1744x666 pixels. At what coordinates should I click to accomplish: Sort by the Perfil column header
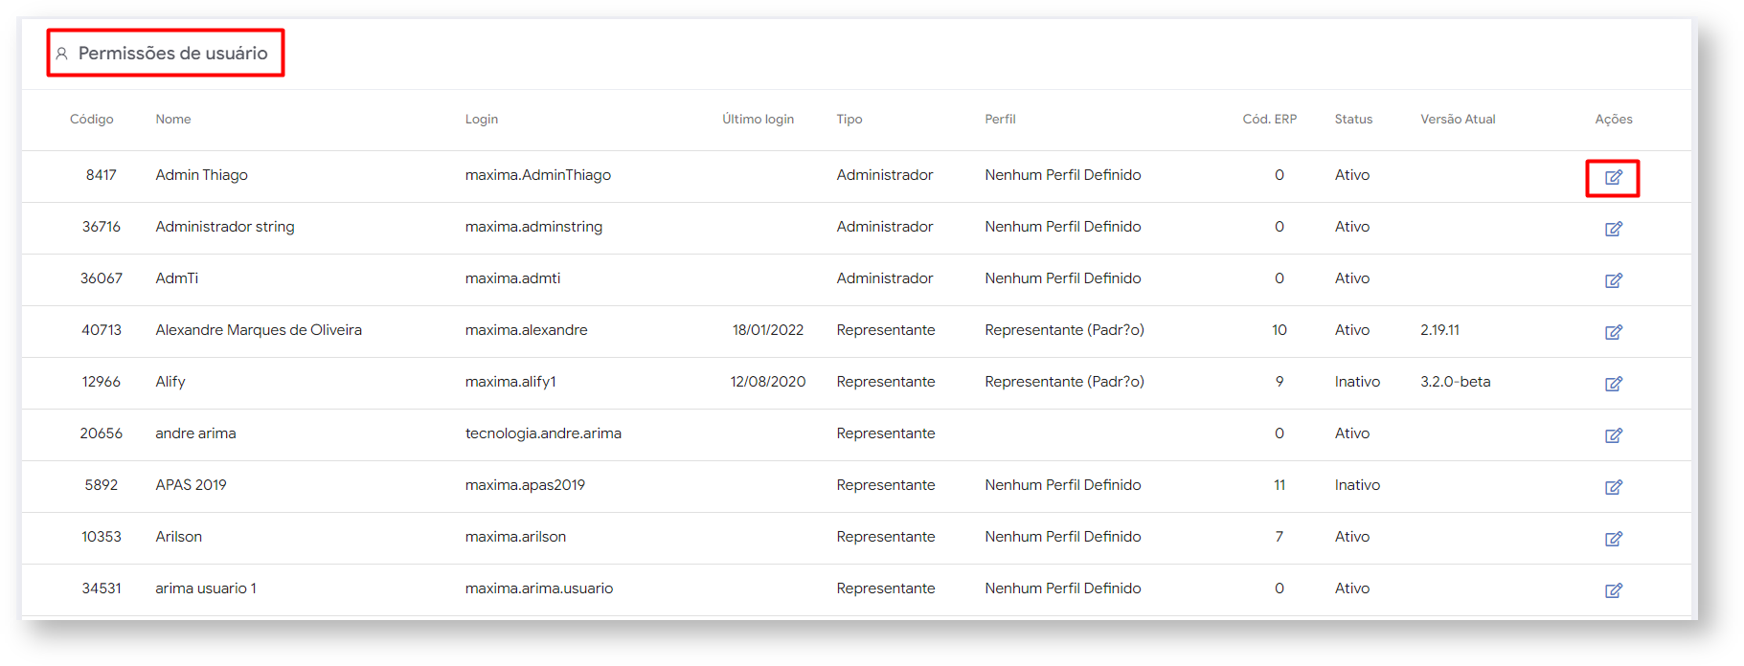[x=1000, y=119]
